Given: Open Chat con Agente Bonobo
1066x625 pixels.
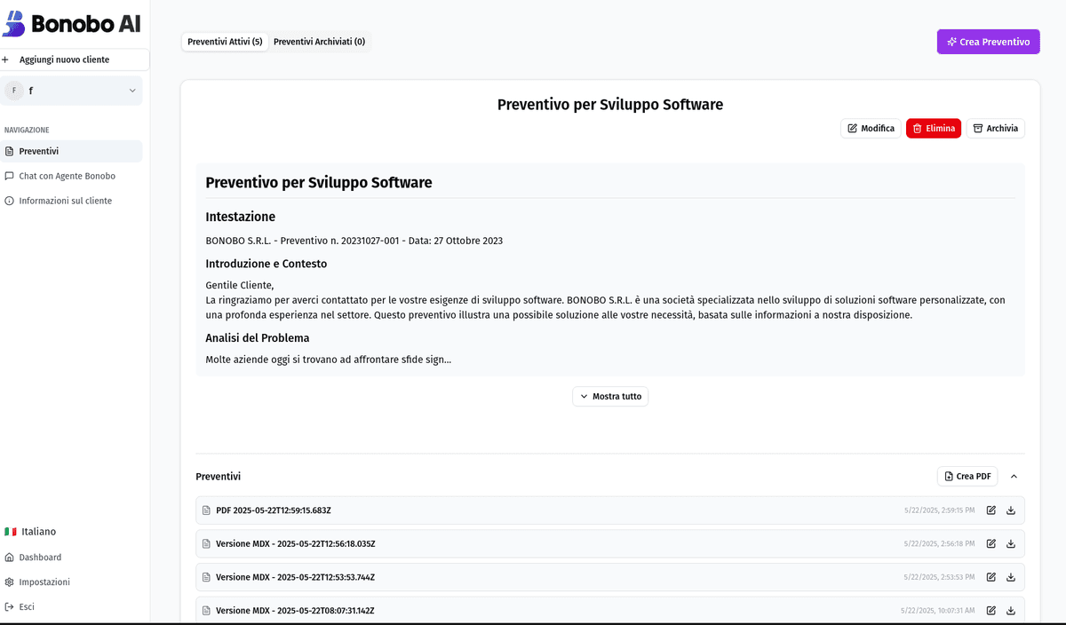Looking at the screenshot, I should coord(67,176).
